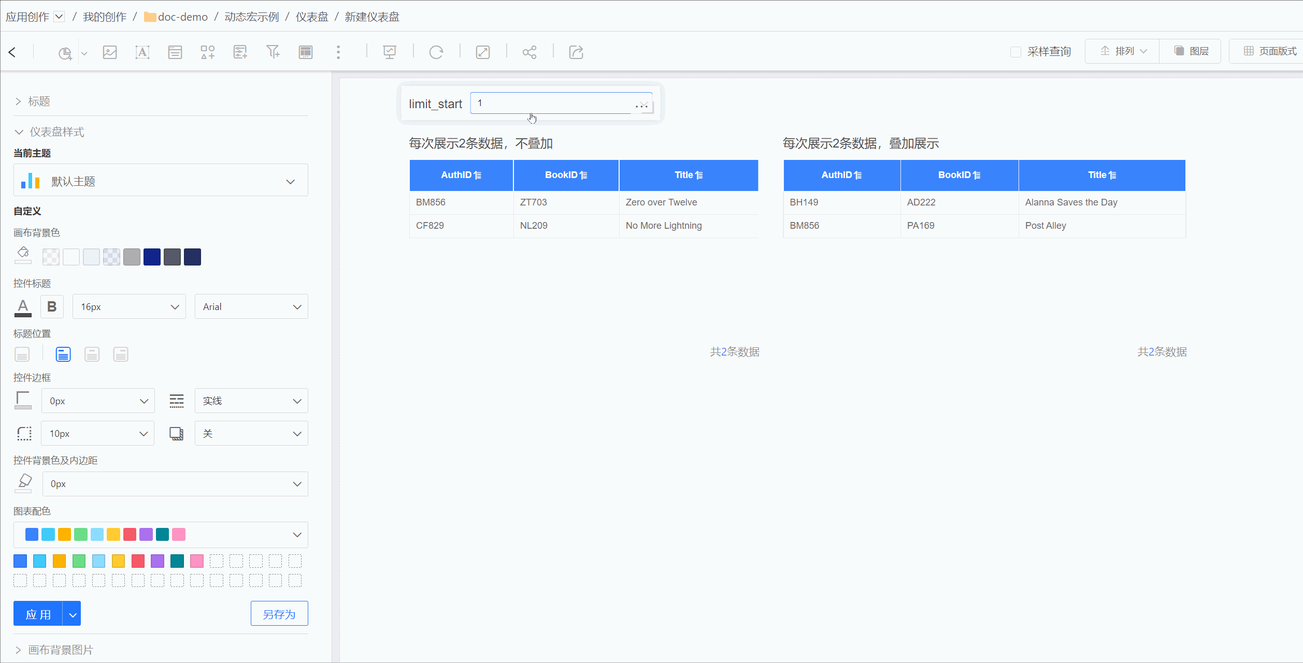Click the insert text box icon
This screenshot has height=663, width=1303.
pos(142,52)
